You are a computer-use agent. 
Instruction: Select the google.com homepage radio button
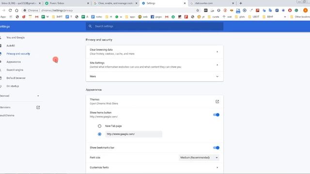(x=99, y=134)
